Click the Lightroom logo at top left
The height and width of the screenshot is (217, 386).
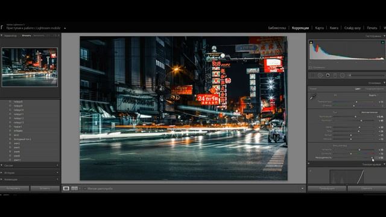tap(2, 27)
